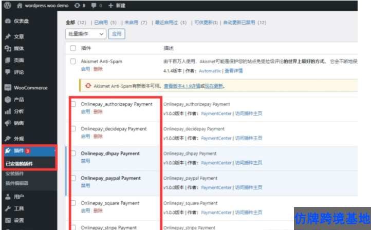Click 启用 under Onlinepay_authorizepay Payment
The image size is (371, 230).
[85, 111]
